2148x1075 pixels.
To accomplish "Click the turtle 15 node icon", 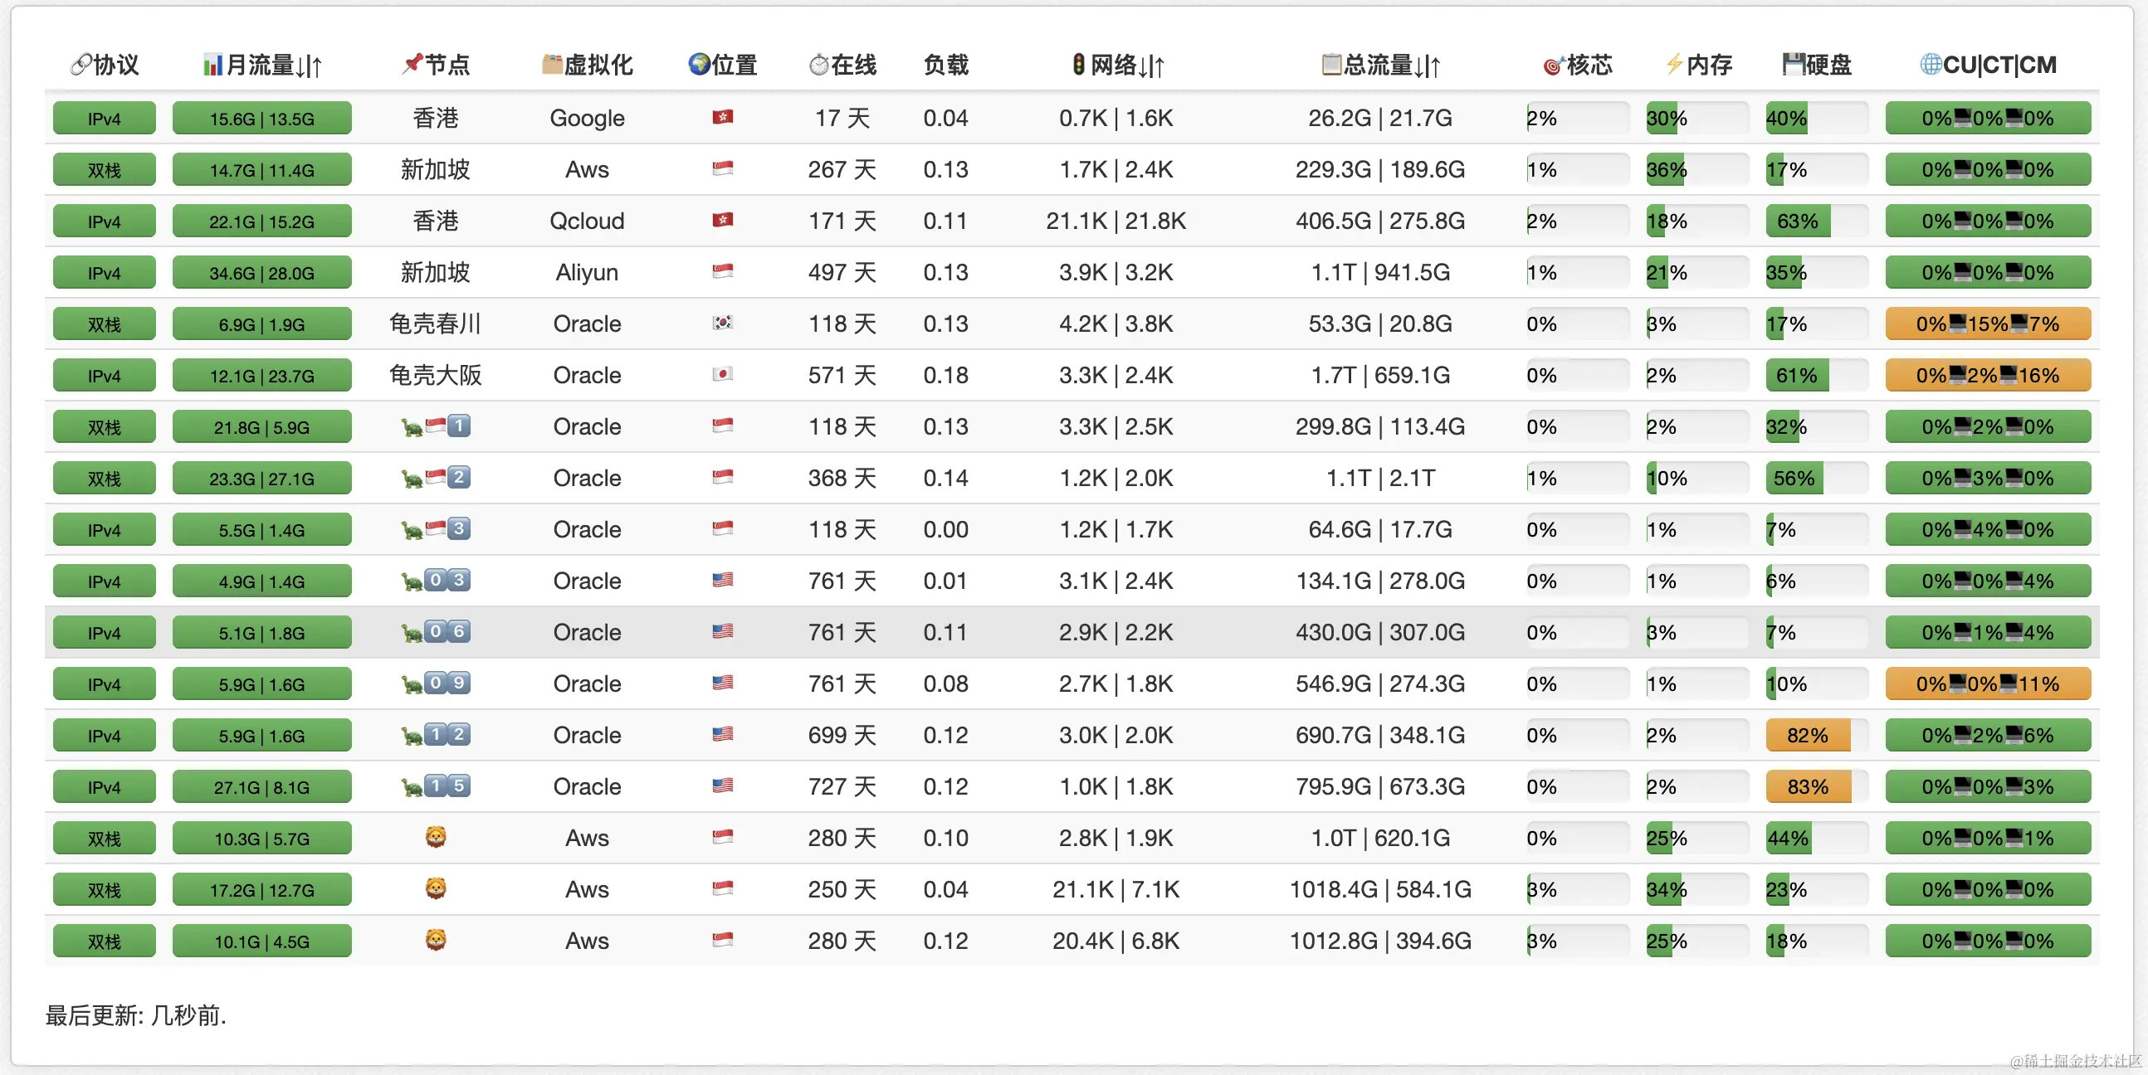I will click(x=435, y=786).
